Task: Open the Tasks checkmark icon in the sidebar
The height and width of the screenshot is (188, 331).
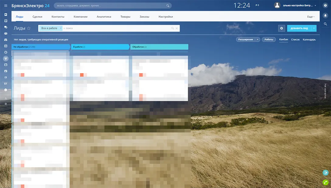Action: tap(6, 21)
